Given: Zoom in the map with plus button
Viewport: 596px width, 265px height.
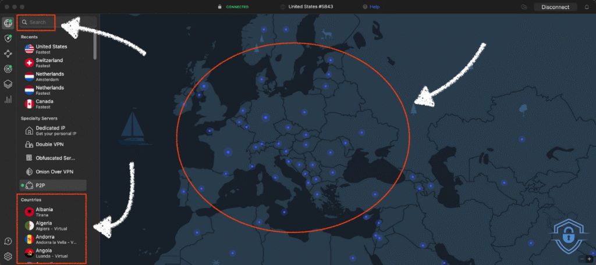Looking at the screenshot, I should [x=590, y=259].
